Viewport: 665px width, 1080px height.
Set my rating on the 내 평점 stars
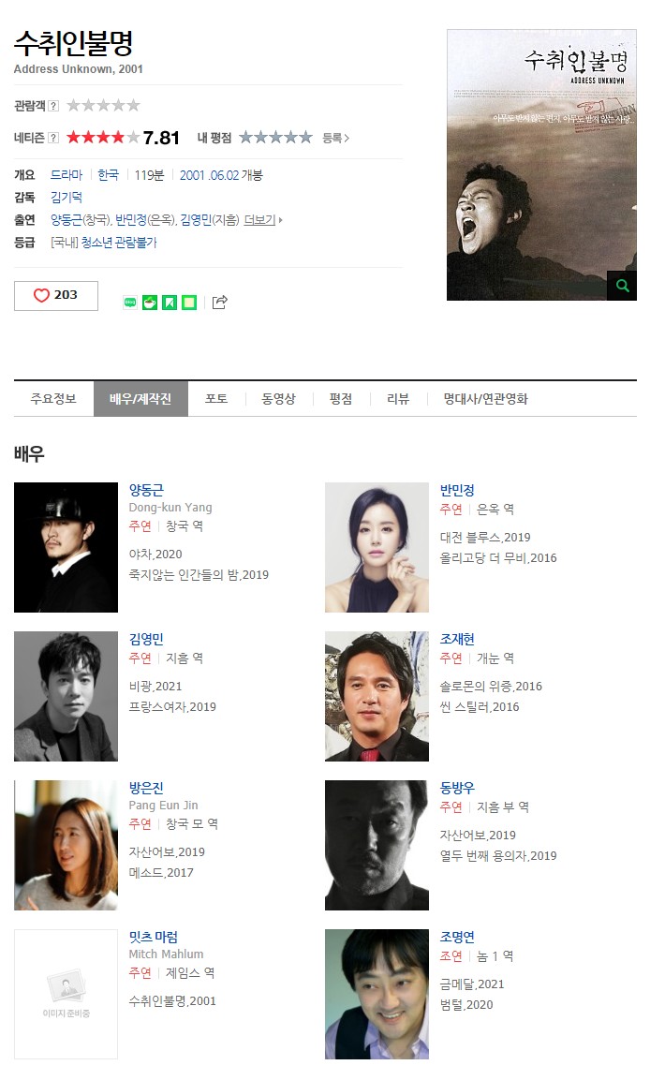click(275, 137)
